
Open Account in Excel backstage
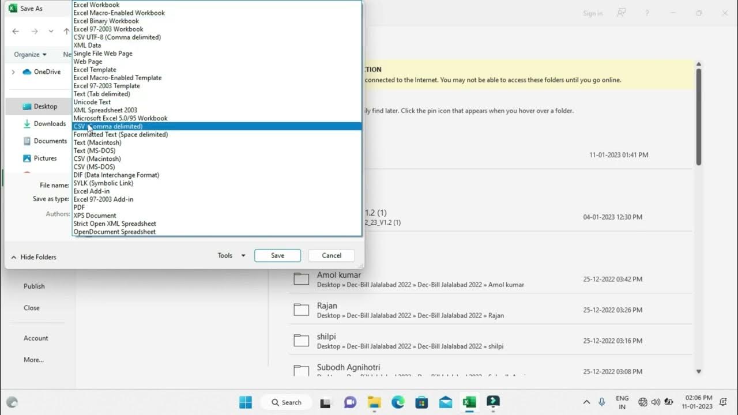pyautogui.click(x=36, y=338)
